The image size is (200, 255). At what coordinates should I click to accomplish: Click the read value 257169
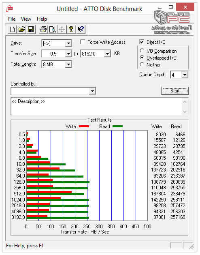[178, 217]
